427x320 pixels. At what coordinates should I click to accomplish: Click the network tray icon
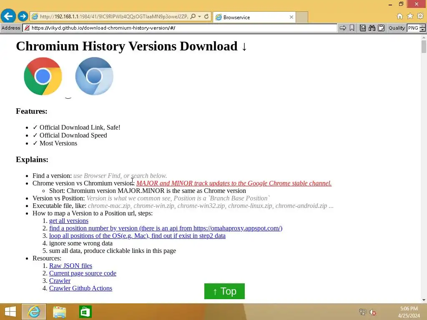[x=362, y=312]
